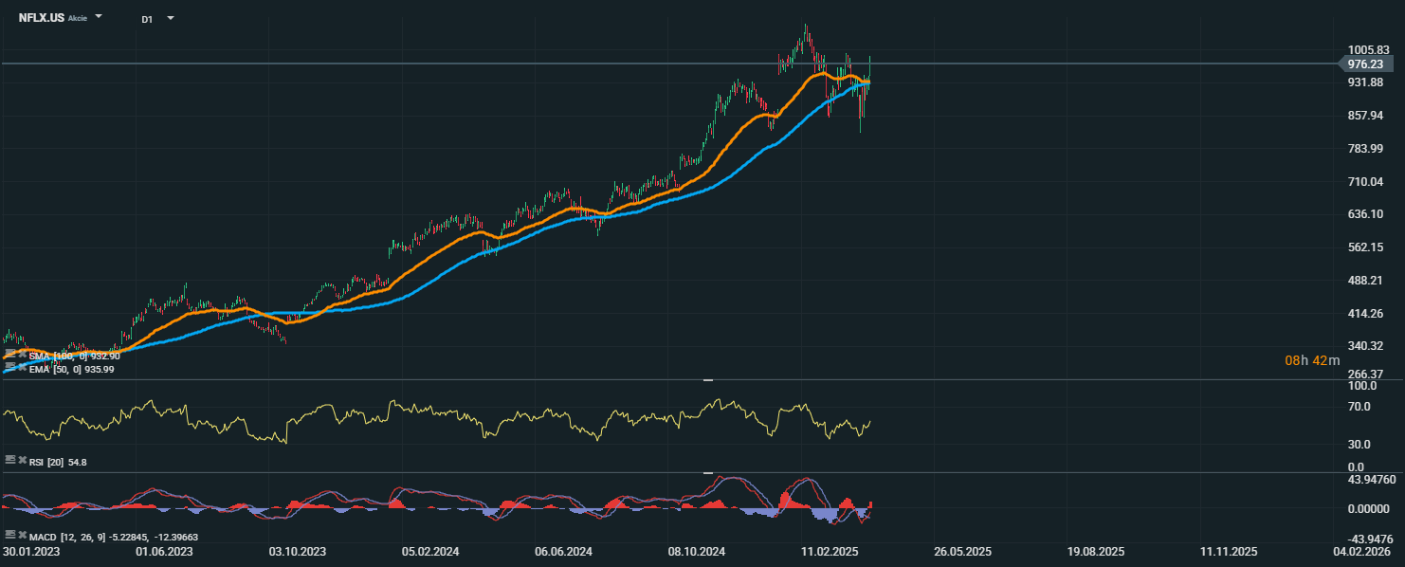
Task: Open the NFLX.US symbol dropdown arrow
Action: [99, 17]
